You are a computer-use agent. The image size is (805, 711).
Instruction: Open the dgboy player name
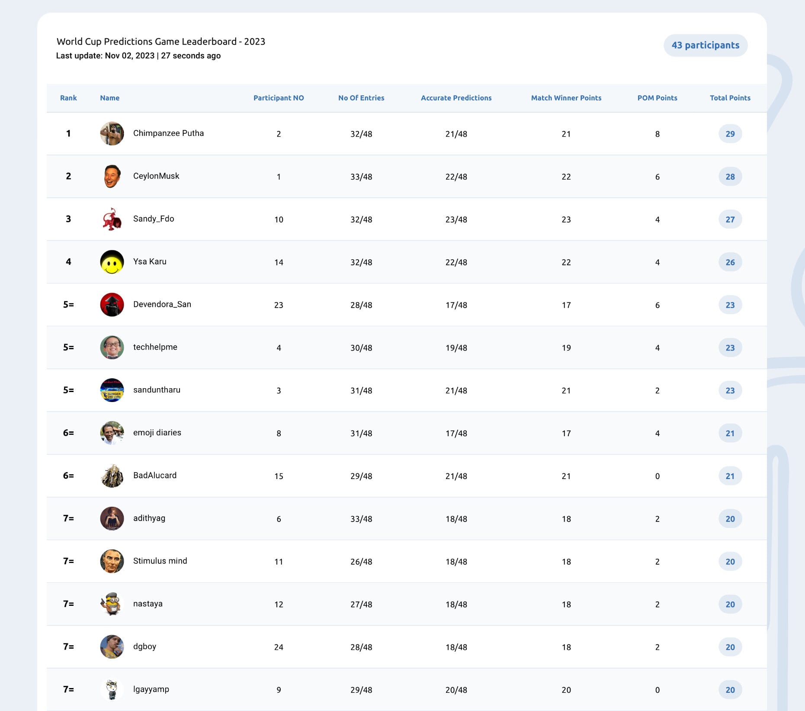pos(144,647)
